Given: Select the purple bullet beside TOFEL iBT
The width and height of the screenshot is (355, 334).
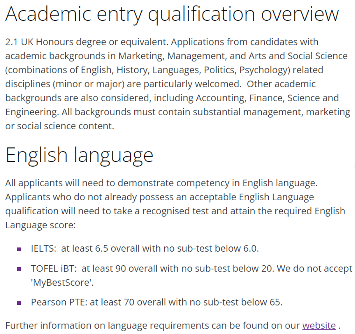Looking at the screenshot, I should (19, 269).
